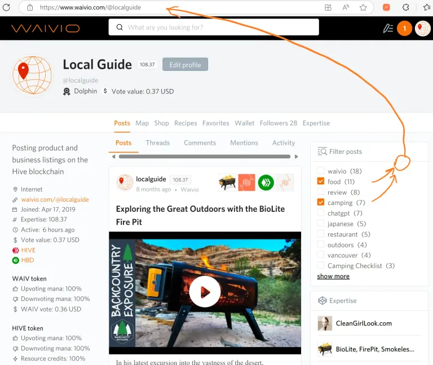Click the light hand object icon in post

(285, 182)
